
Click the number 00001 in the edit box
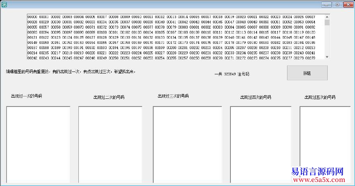[x=44, y=17]
